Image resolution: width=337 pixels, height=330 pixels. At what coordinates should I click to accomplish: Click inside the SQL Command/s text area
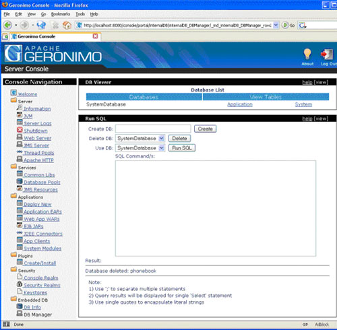point(216,208)
